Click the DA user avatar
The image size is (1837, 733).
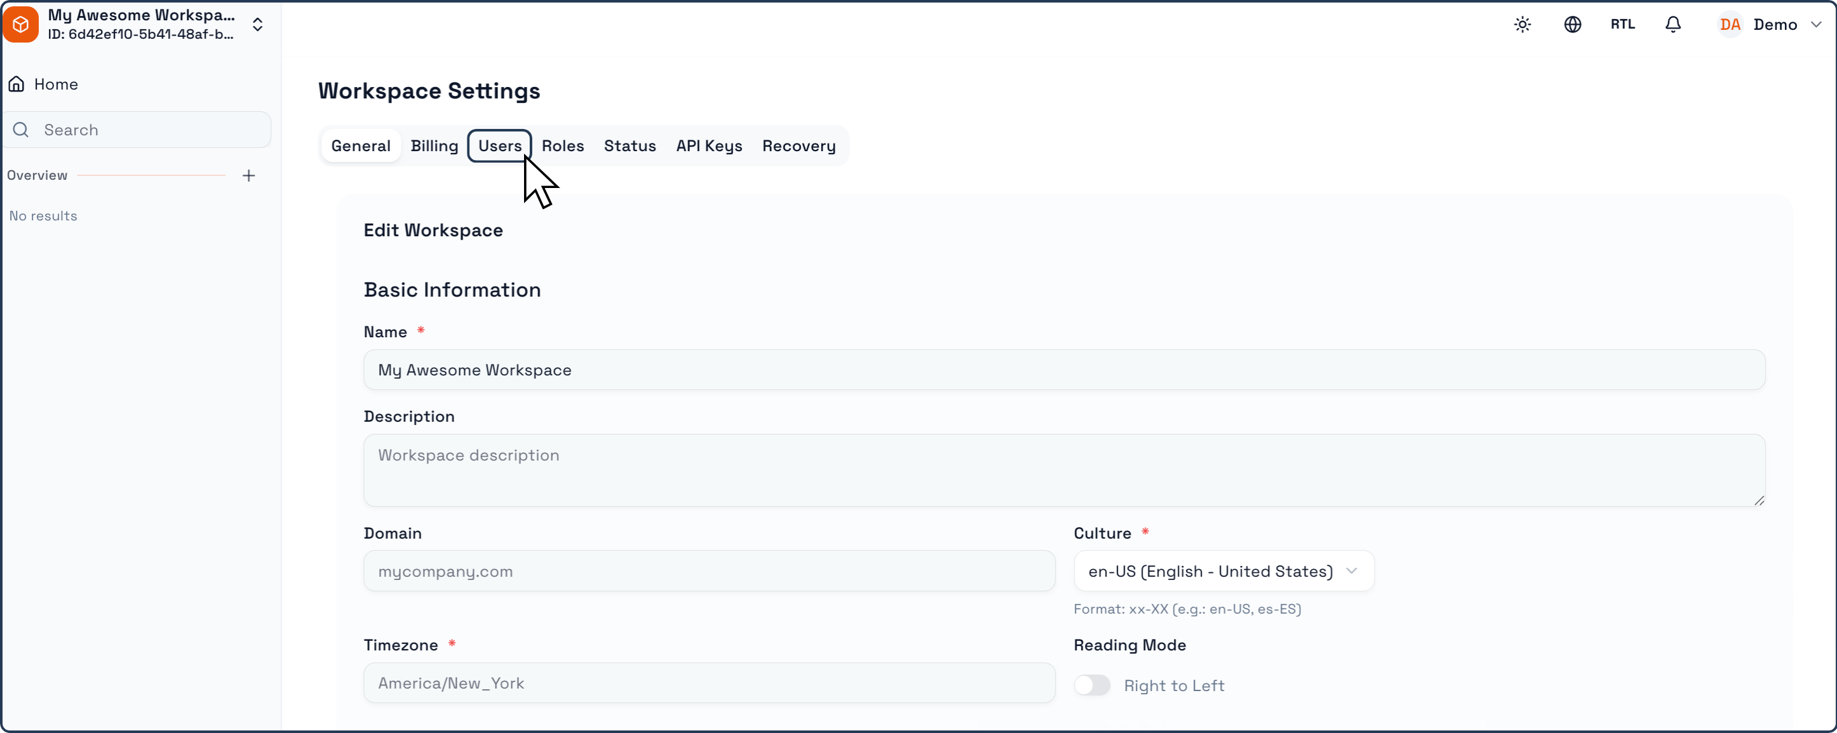tap(1730, 24)
